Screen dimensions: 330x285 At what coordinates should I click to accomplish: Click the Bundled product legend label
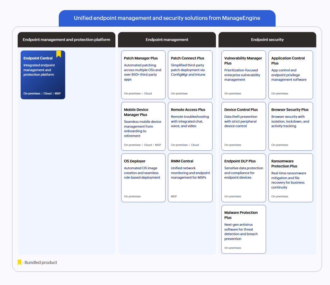click(41, 263)
